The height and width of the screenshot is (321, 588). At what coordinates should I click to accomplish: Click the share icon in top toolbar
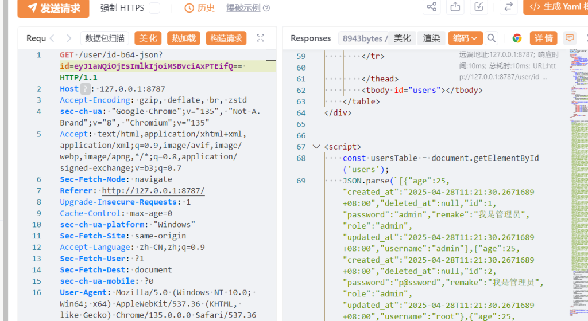point(432,7)
